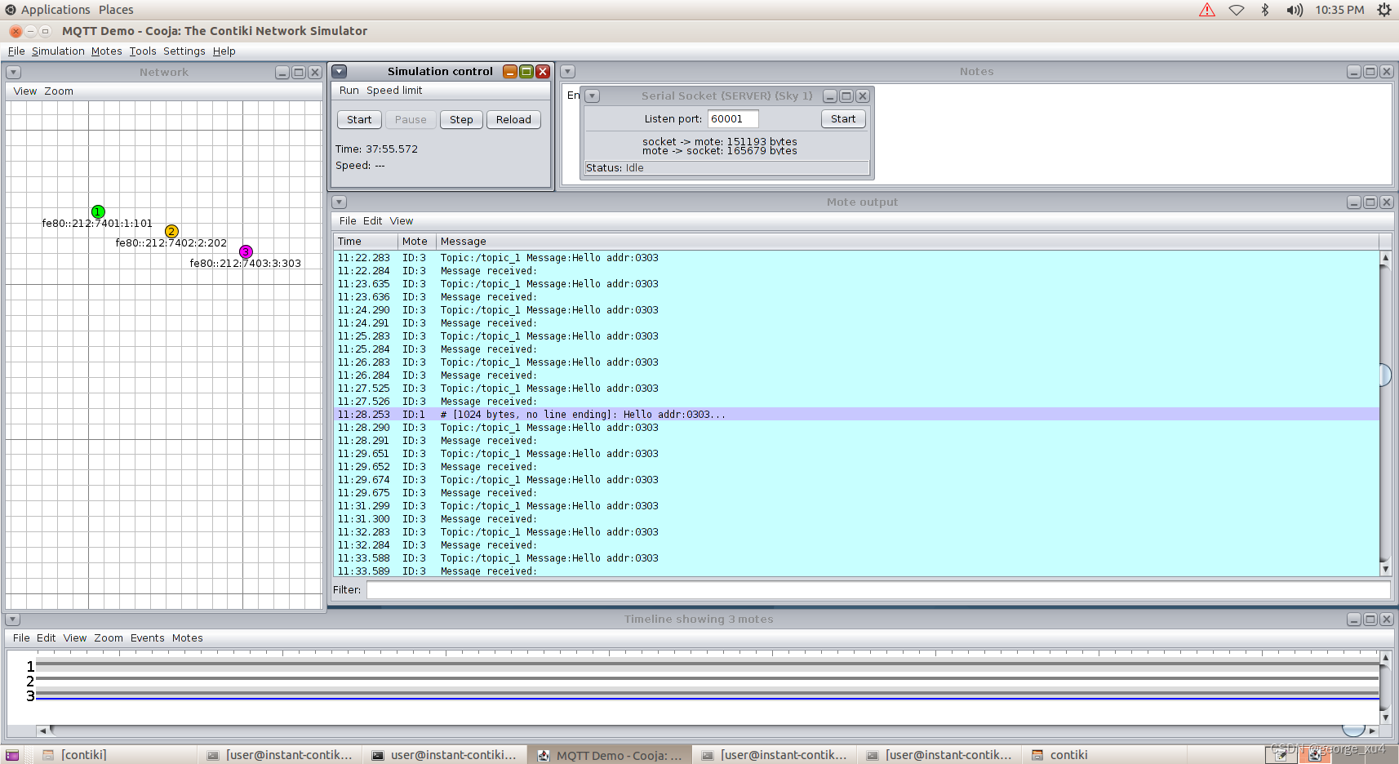1399x764 pixels.
Task: Click the session gear icon in top panel
Action: coord(1383,9)
